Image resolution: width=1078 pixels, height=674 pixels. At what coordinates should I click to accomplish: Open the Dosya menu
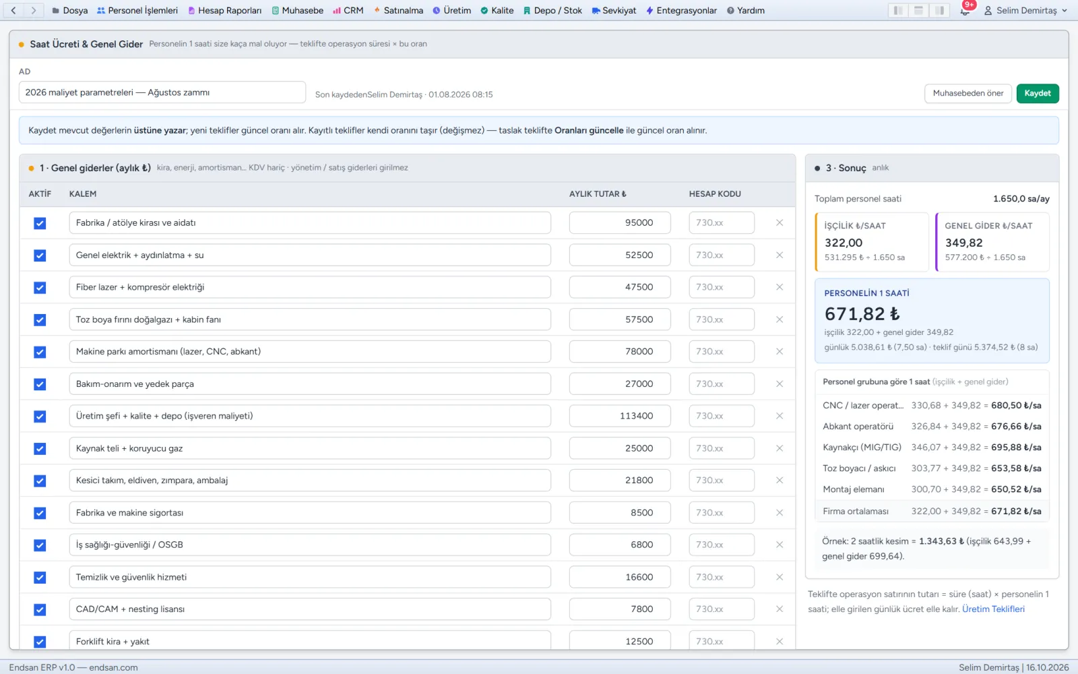pos(70,10)
